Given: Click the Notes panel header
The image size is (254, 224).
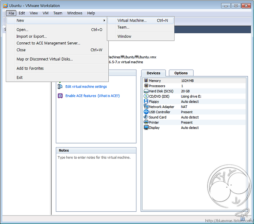Looking at the screenshot, I should pos(96,150).
